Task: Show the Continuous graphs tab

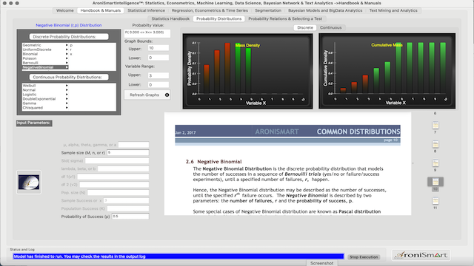Action: [331, 27]
